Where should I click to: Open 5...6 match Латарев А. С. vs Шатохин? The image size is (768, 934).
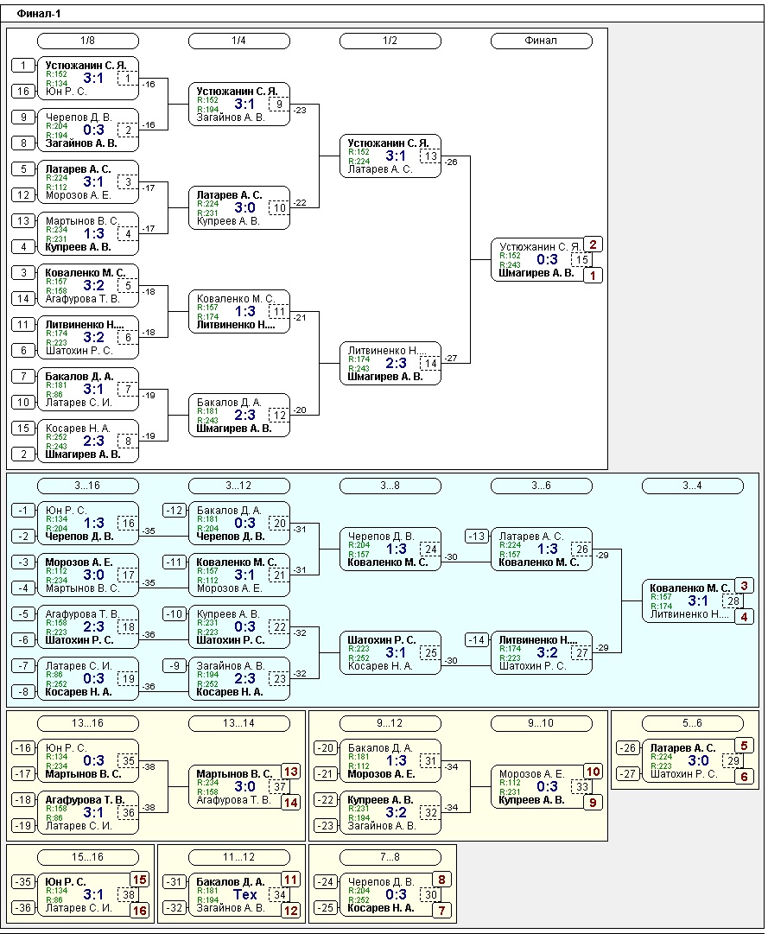tap(693, 760)
